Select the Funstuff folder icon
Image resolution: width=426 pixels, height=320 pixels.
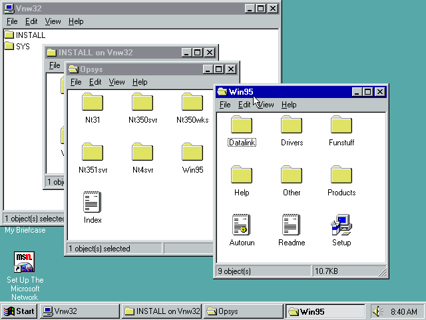pyautogui.click(x=341, y=125)
